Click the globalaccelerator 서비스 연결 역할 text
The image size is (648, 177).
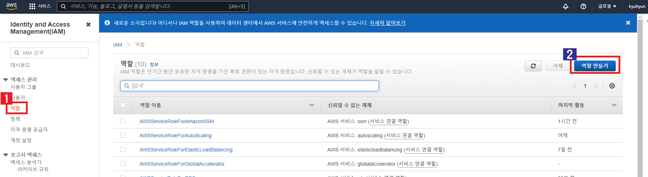(417, 164)
